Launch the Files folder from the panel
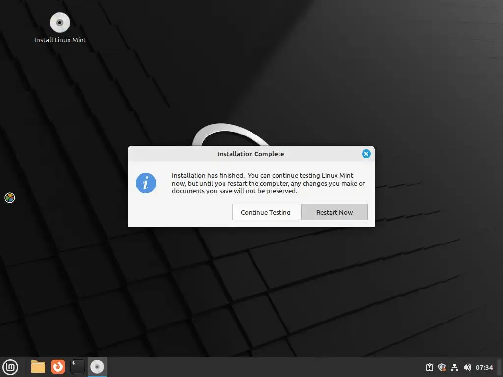The image size is (503, 377). point(38,367)
